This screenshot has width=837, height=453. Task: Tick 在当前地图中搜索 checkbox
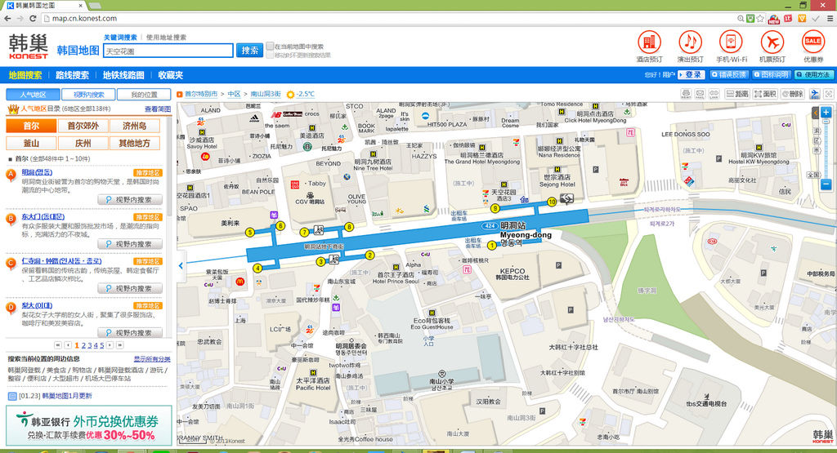point(270,47)
